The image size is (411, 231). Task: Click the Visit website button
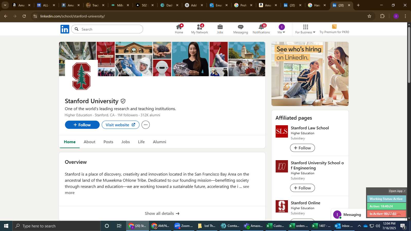click(x=120, y=125)
